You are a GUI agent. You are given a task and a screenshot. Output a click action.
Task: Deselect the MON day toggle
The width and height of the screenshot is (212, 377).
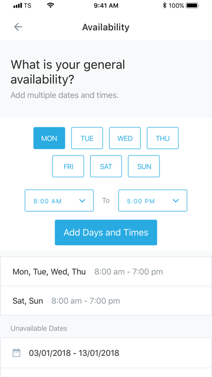49,138
